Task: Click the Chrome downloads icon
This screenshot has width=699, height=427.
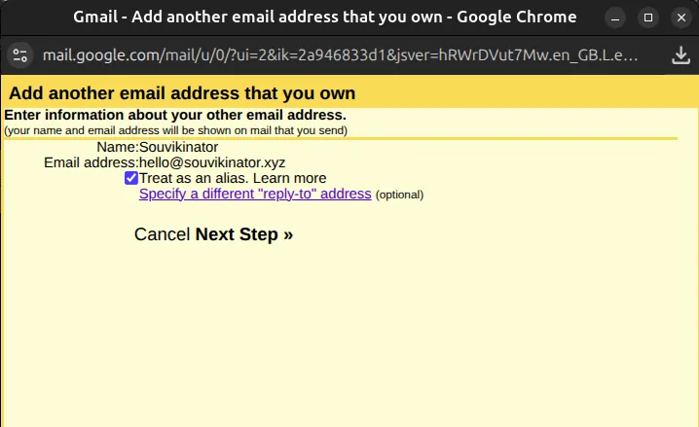Action: 681,55
